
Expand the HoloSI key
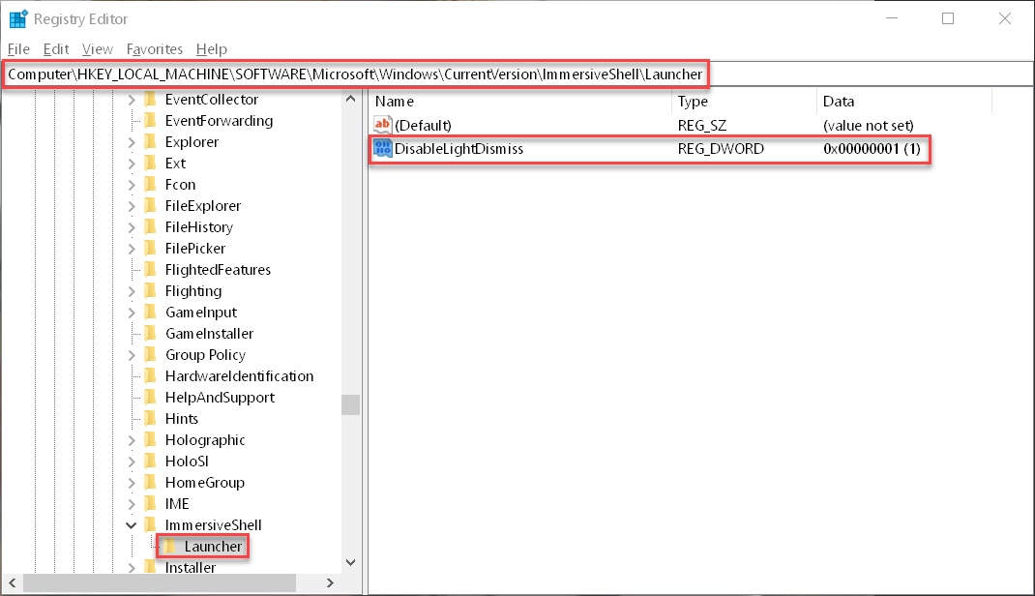(x=132, y=462)
